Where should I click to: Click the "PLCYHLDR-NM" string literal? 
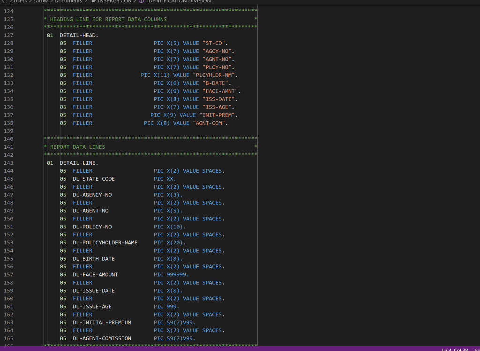click(x=213, y=75)
